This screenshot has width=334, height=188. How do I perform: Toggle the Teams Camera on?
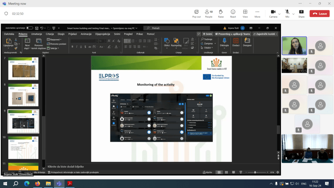pos(273,14)
